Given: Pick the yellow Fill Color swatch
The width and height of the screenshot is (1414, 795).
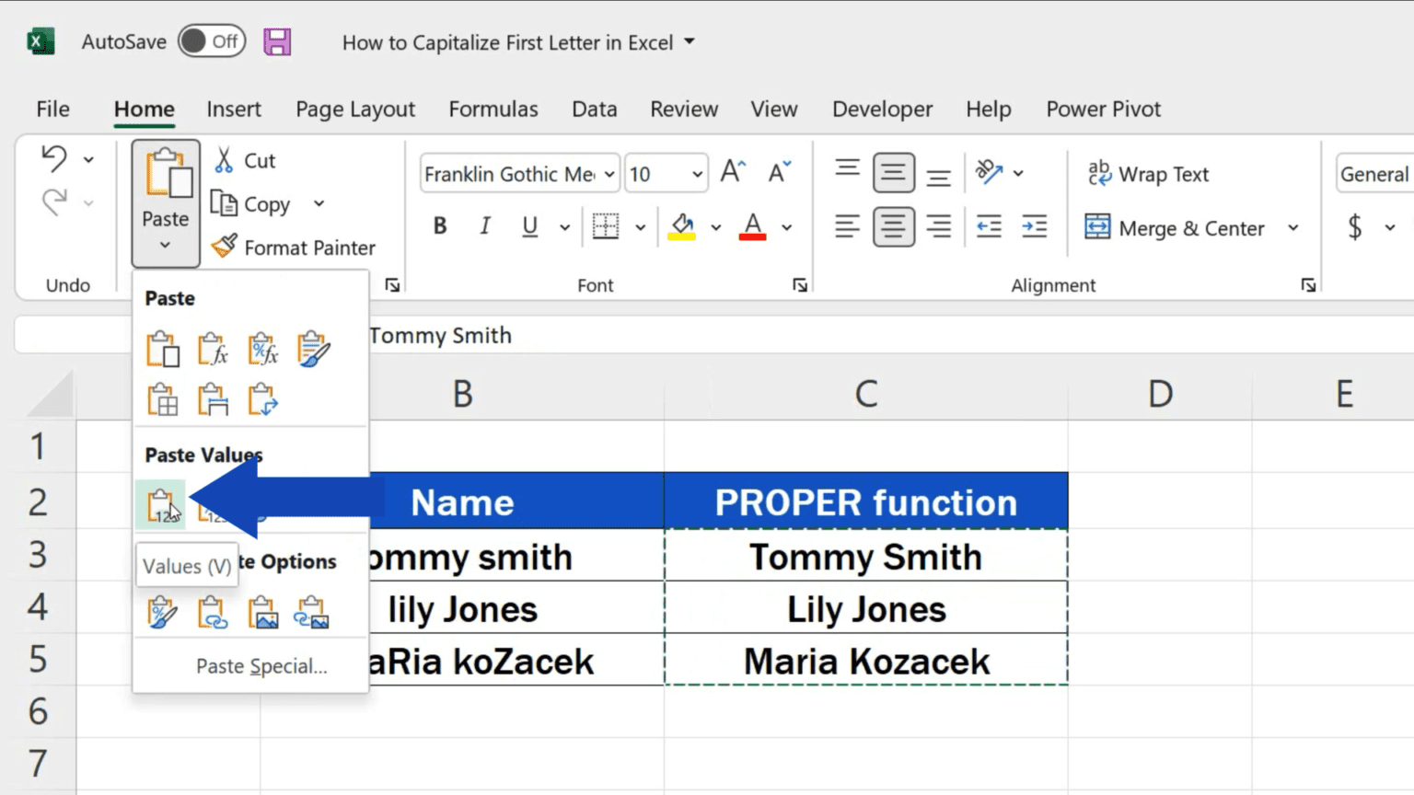Looking at the screenshot, I should (683, 226).
